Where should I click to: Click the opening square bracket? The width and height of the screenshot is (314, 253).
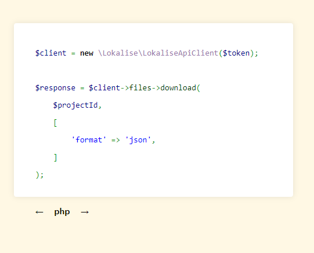(56, 123)
